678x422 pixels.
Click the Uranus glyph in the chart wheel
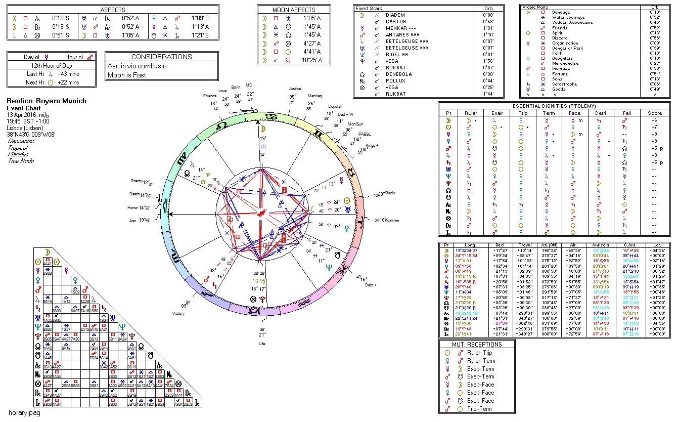tap(348, 209)
